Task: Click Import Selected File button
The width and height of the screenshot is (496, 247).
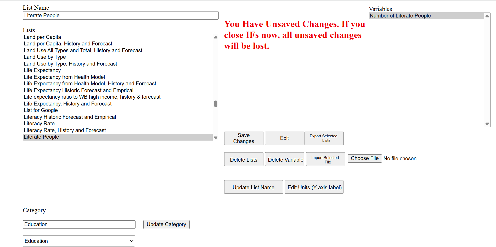Action: pos(325,159)
